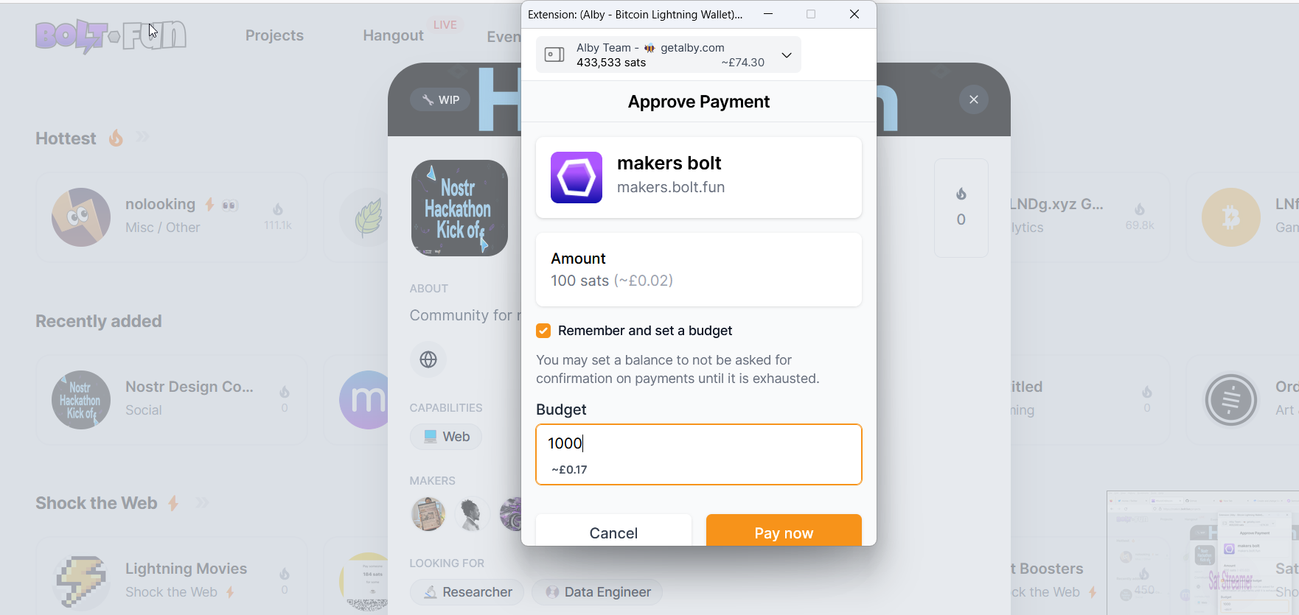
Task: Click into the Budget input field
Action: [x=699, y=454]
